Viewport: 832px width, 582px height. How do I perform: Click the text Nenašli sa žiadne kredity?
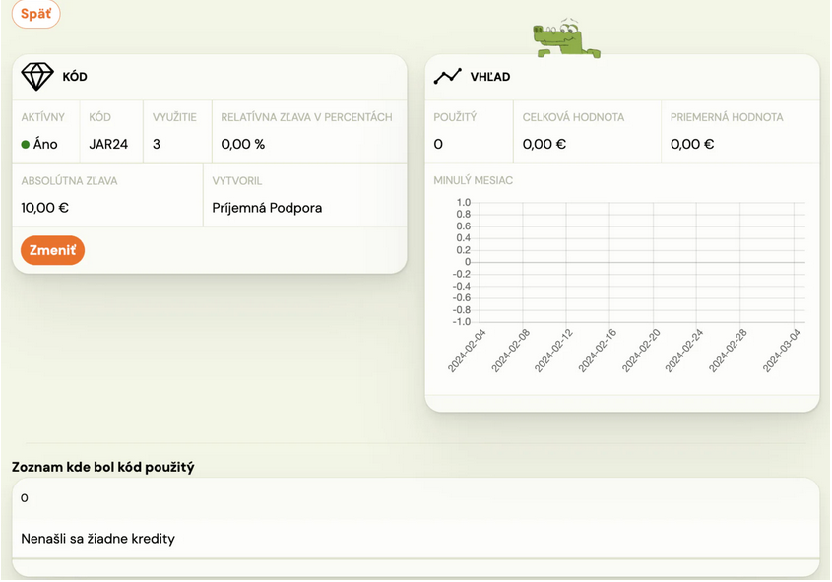point(98,539)
